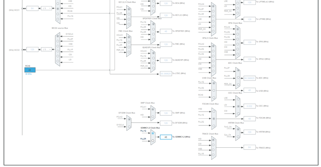Select PLL3Q in SPI4,5 Clock Mux
The image size is (321, 167).
[x=213, y=56]
